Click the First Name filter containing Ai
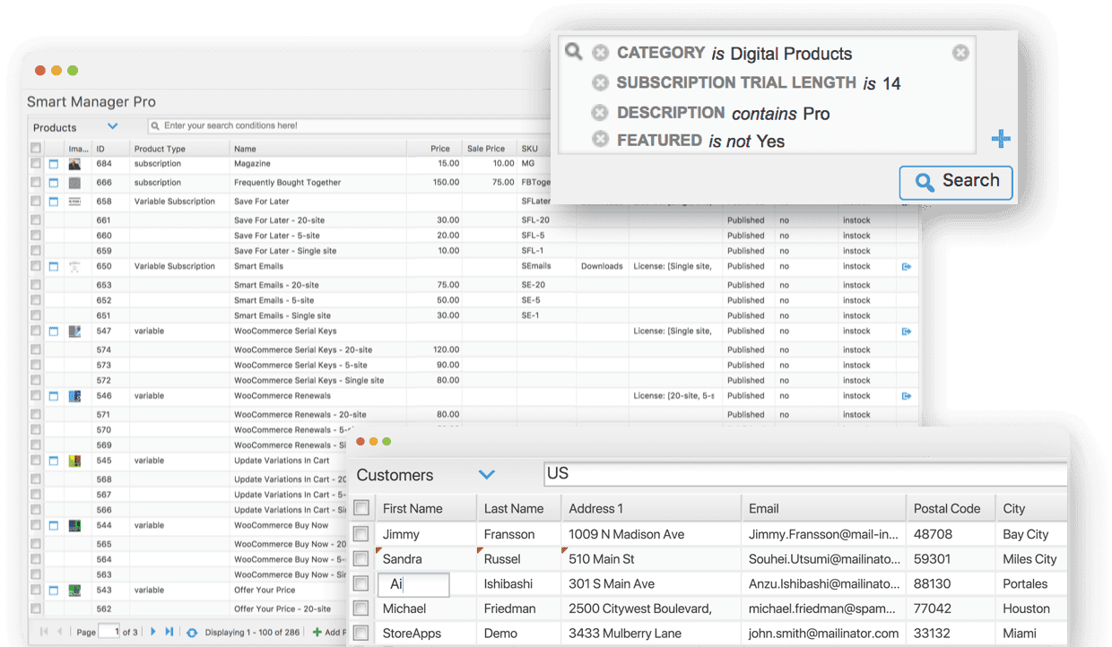The height and width of the screenshot is (647, 1112). [414, 583]
